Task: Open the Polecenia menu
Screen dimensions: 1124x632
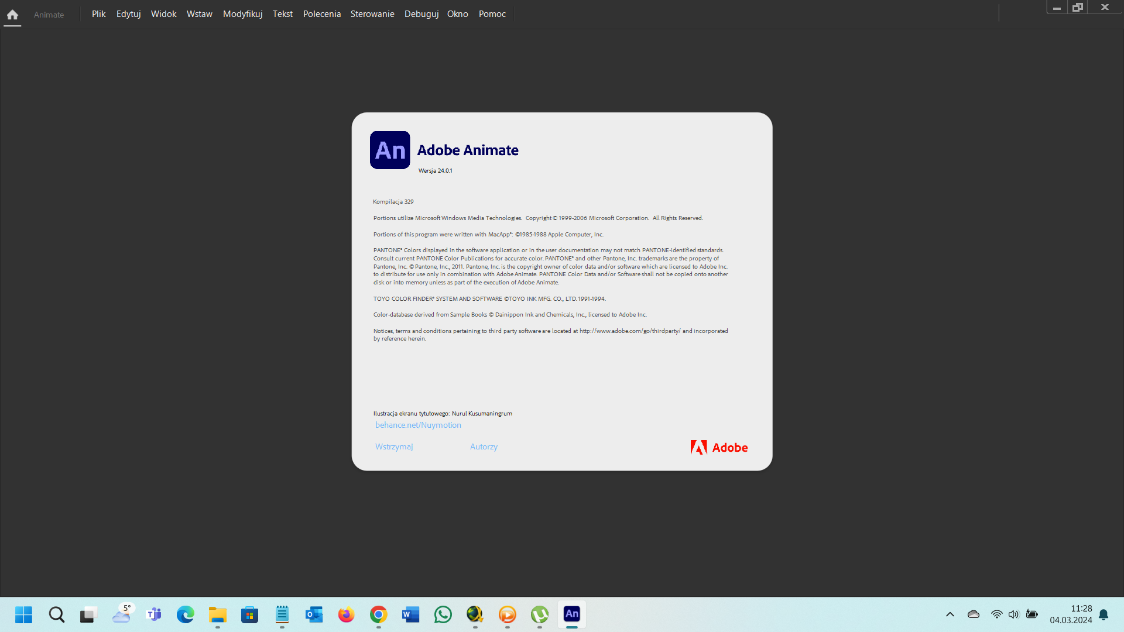Action: [322, 14]
